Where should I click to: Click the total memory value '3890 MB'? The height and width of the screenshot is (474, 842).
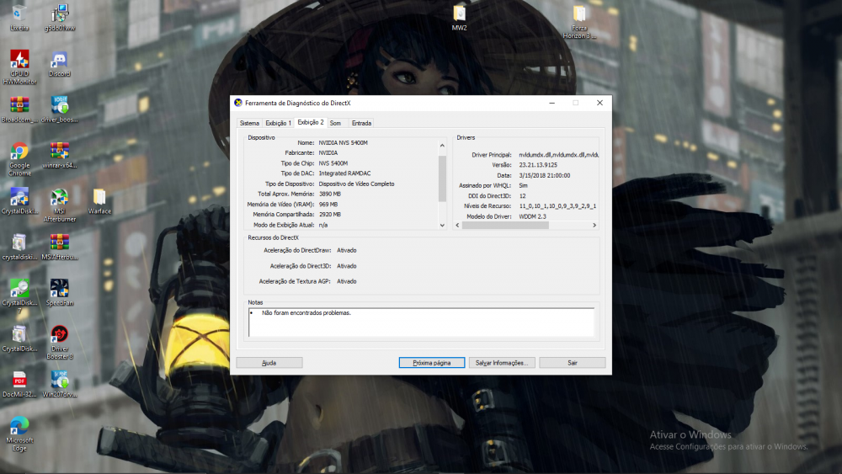pyautogui.click(x=330, y=194)
